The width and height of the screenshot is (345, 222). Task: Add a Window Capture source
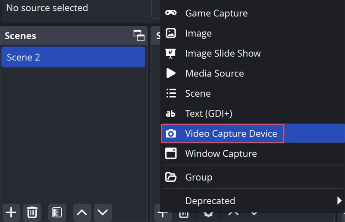tap(221, 153)
